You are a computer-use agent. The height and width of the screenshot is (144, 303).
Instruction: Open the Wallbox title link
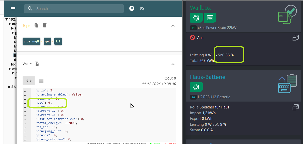coord(200,8)
